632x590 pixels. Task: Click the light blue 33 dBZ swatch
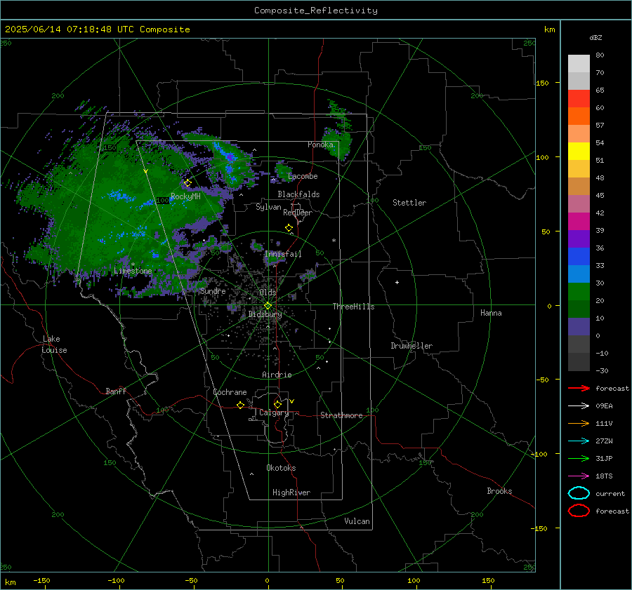[579, 274]
